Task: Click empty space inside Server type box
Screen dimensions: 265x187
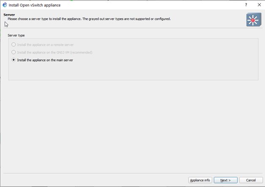Action: click(152, 71)
